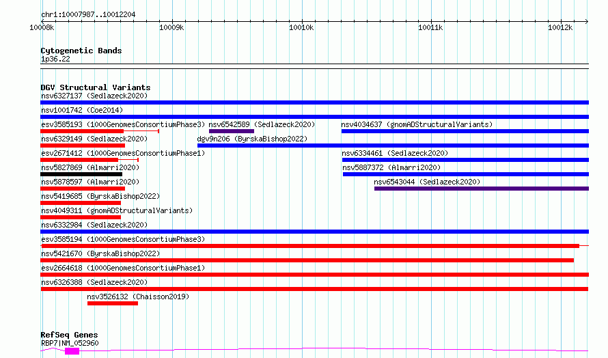Click the 10012k ruler mark
The height and width of the screenshot is (358, 608).
coord(560,28)
